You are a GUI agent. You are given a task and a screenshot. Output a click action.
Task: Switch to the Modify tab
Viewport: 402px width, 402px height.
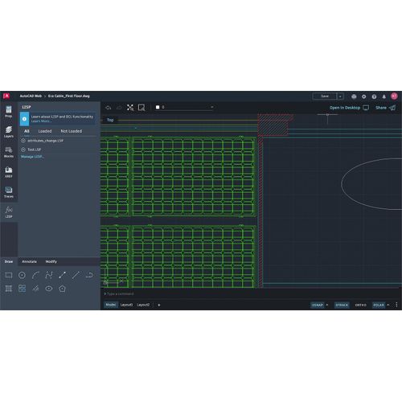51,261
